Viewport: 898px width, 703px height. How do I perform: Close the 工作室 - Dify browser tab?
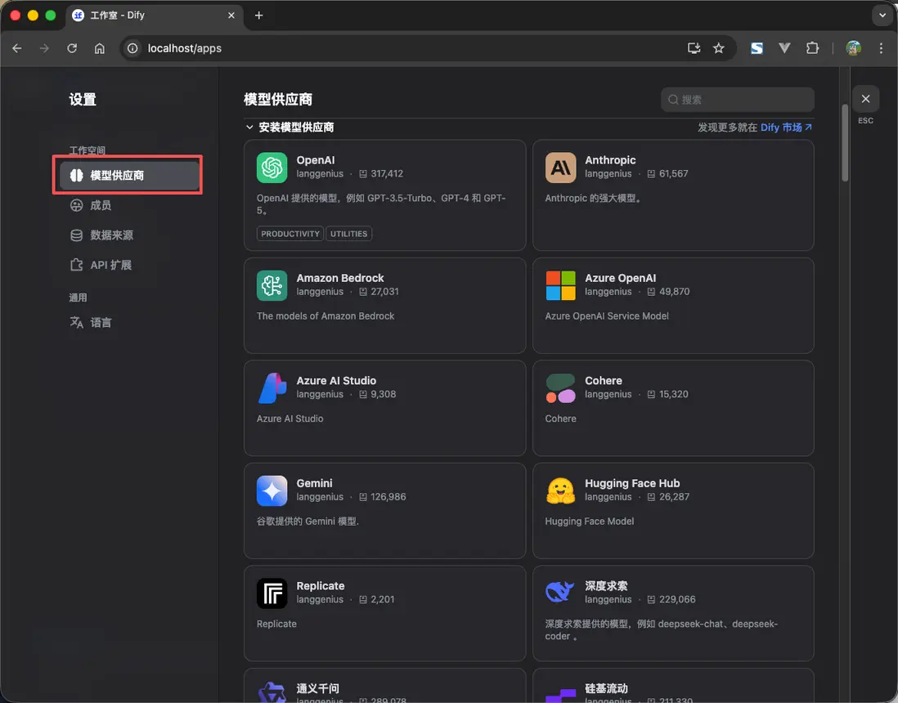point(231,16)
